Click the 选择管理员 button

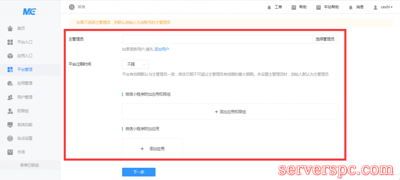325,39
